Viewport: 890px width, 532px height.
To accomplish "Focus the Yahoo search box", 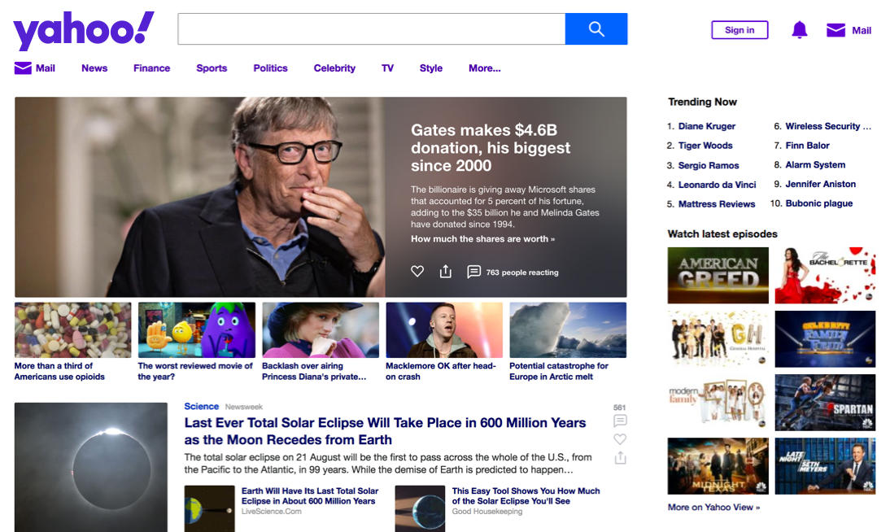I will 371,29.
